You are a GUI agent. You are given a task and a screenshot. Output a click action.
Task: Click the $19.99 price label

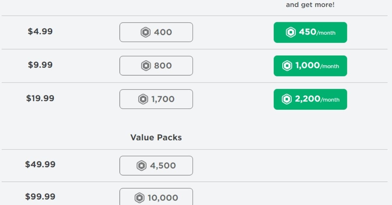pos(40,98)
